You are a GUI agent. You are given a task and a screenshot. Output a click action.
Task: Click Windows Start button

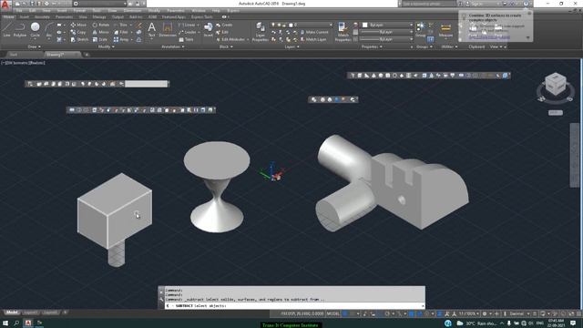pyautogui.click(x=5, y=323)
